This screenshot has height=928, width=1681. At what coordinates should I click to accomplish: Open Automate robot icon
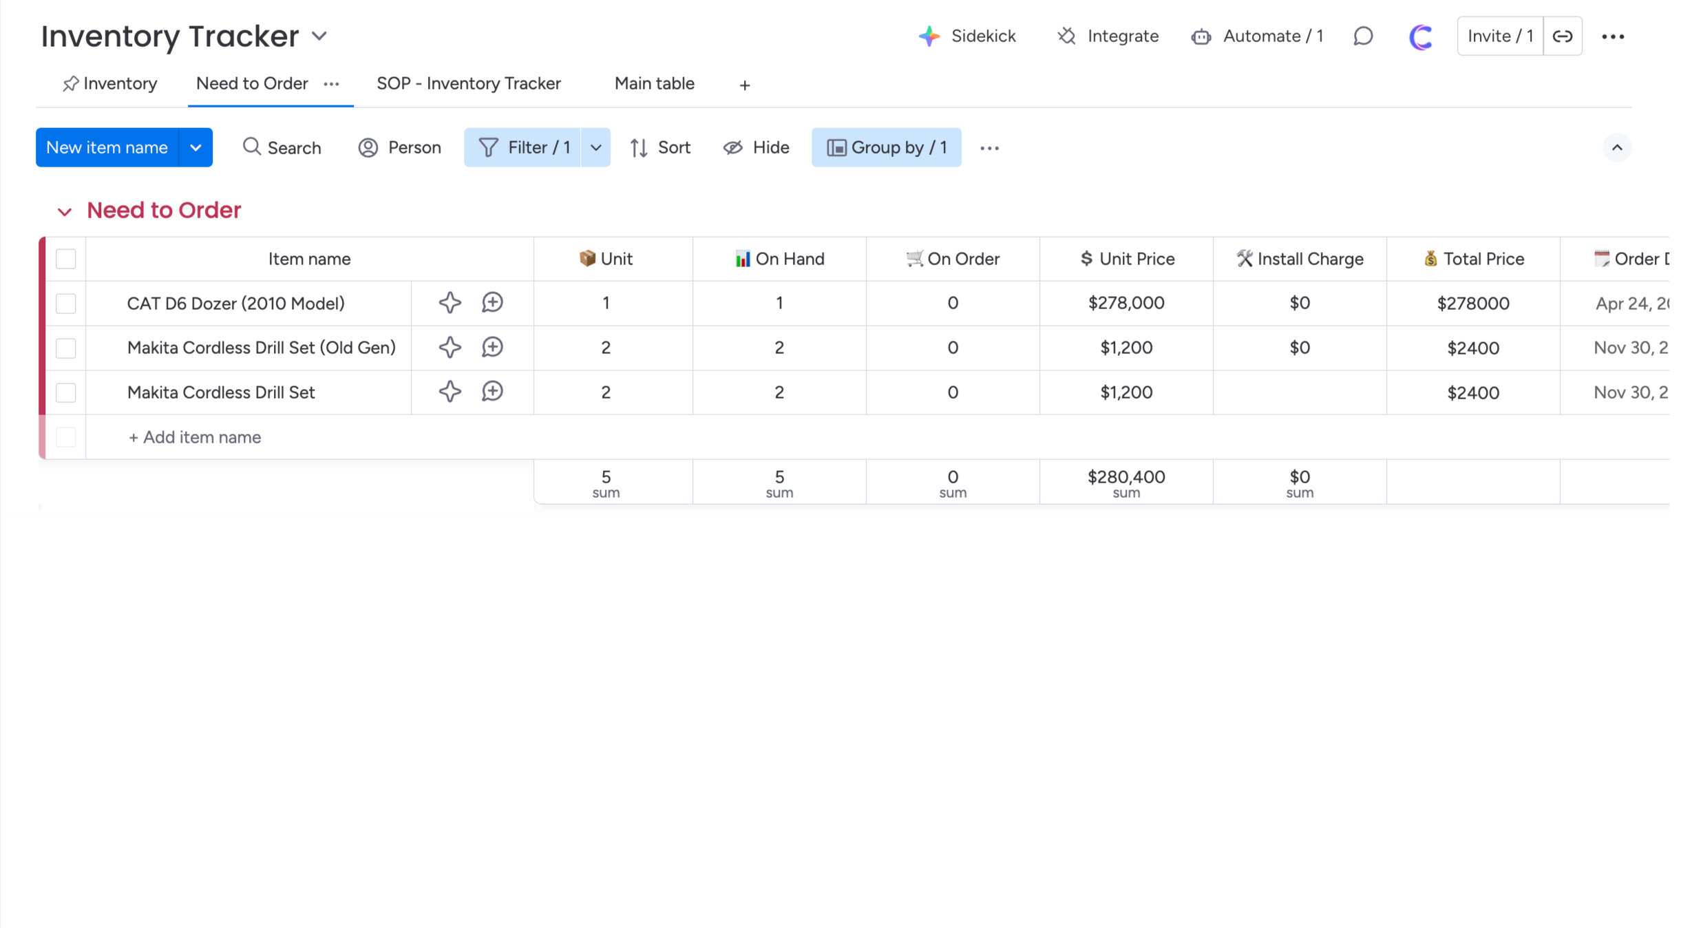coord(1201,36)
